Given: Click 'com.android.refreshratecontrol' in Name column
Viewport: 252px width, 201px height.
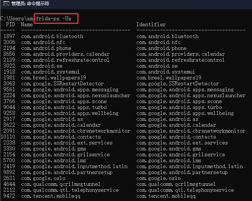Looking at the screenshot, I should click(x=65, y=60).
